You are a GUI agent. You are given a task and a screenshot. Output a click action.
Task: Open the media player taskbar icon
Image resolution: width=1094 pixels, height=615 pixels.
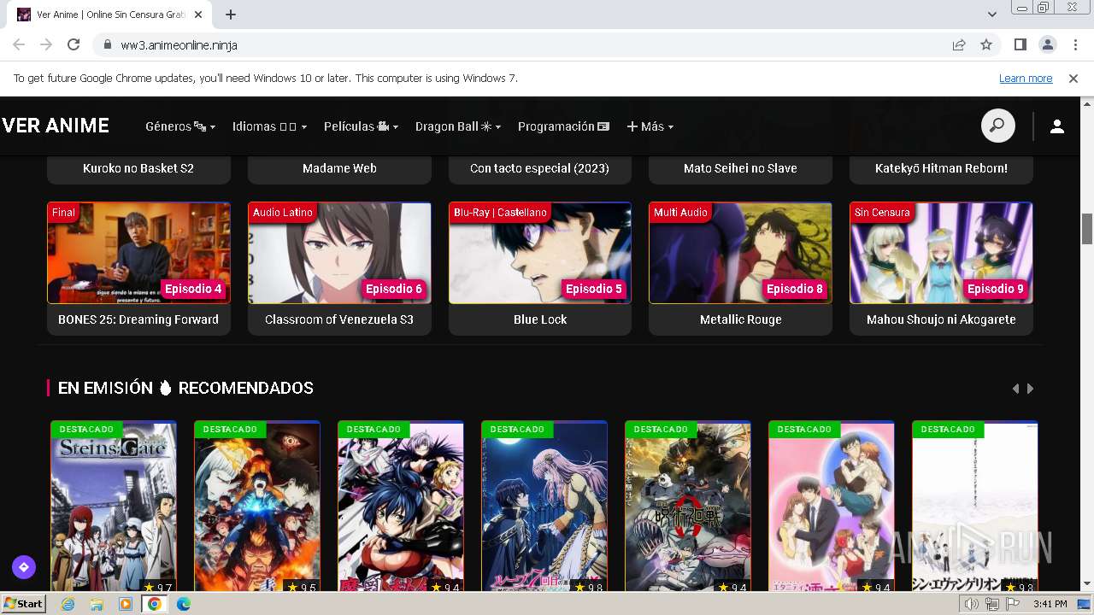(126, 604)
